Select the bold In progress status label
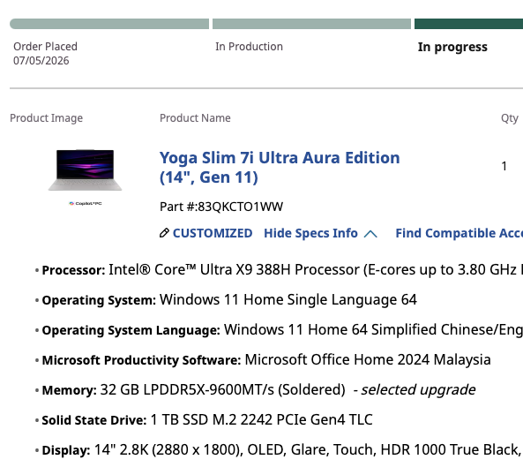The image size is (523, 467). [x=452, y=47]
